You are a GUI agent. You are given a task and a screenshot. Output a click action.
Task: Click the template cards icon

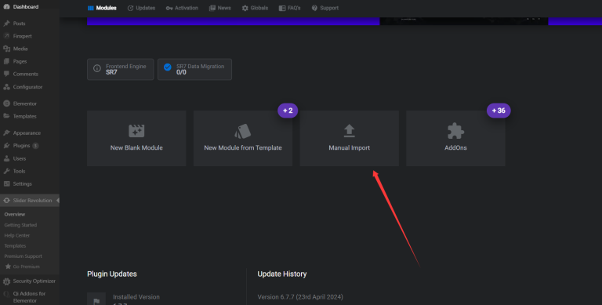click(x=243, y=131)
